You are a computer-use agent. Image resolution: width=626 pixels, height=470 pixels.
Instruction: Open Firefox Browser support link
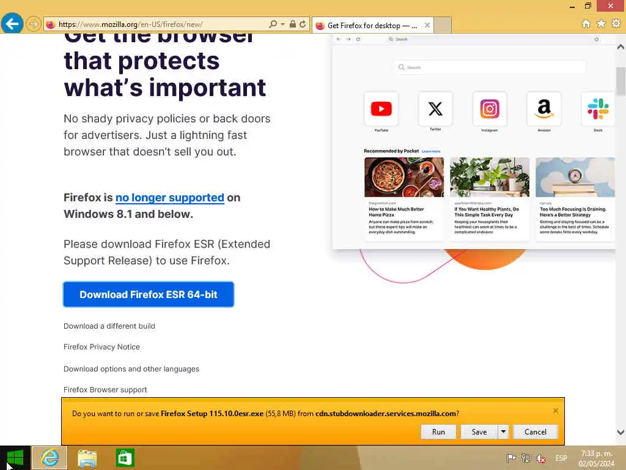tap(105, 390)
